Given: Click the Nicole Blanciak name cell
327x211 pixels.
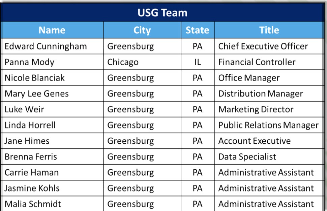Looking at the screenshot, I should coord(34,78).
